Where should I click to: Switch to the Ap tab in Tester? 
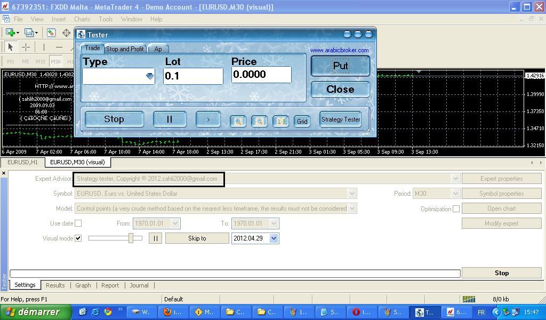click(x=158, y=49)
